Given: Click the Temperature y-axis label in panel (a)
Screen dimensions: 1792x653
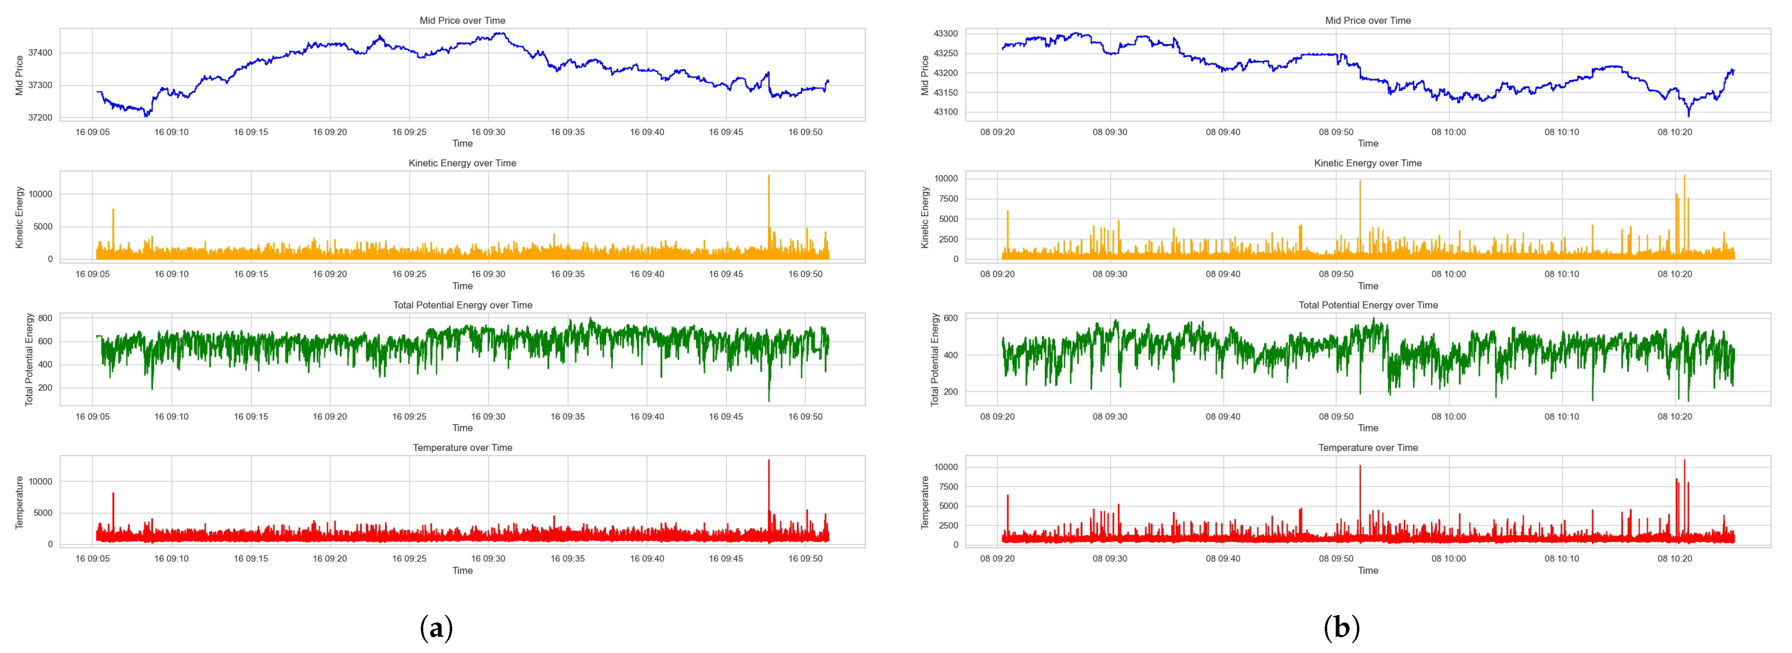Looking at the screenshot, I should tap(20, 502).
